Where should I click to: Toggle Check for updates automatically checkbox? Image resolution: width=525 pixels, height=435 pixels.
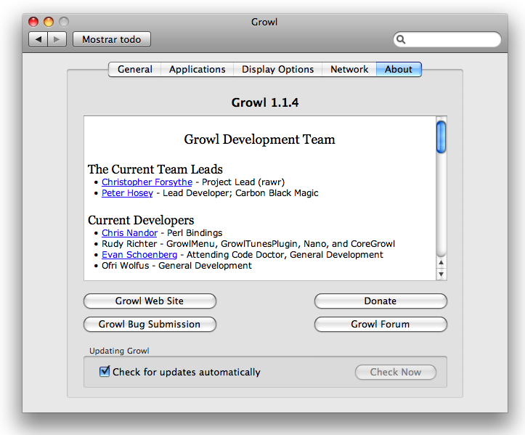105,371
